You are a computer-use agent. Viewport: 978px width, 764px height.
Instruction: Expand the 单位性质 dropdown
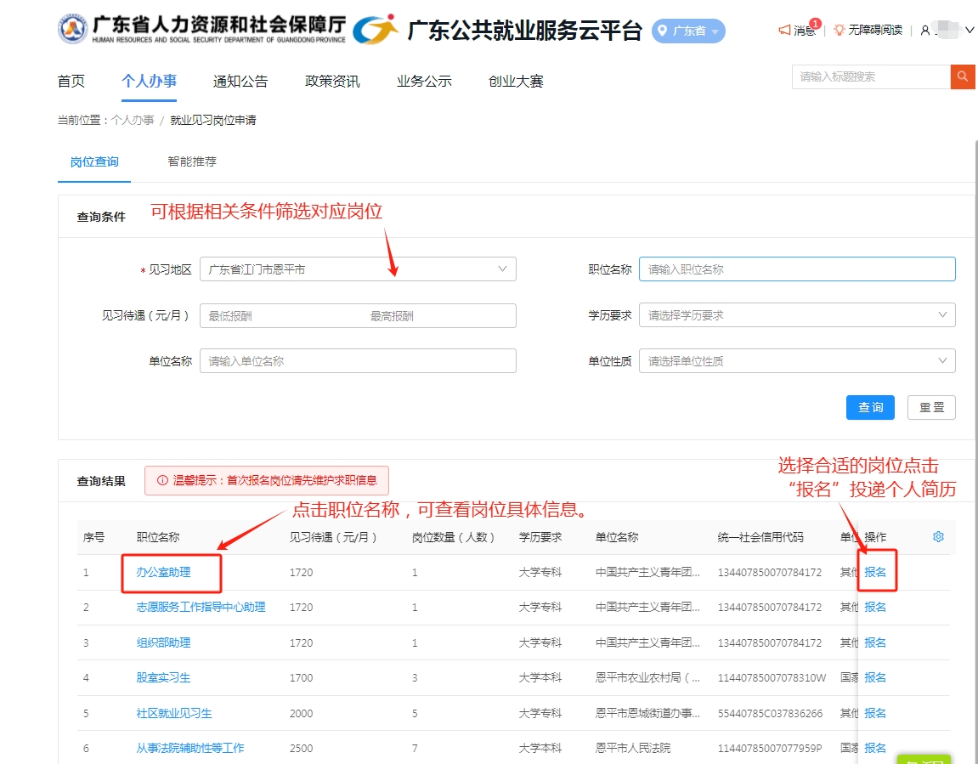941,361
